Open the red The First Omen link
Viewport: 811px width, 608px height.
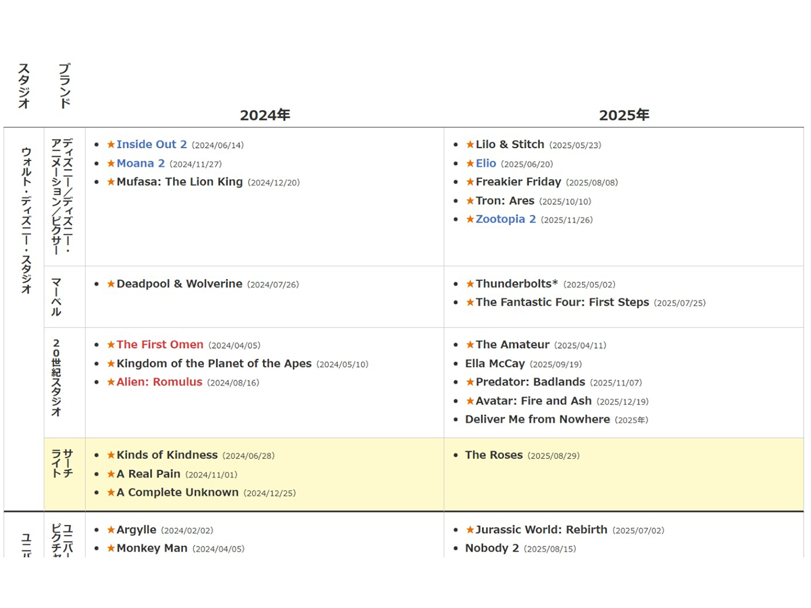click(159, 345)
